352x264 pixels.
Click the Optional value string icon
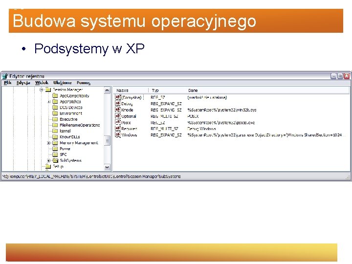point(118,116)
